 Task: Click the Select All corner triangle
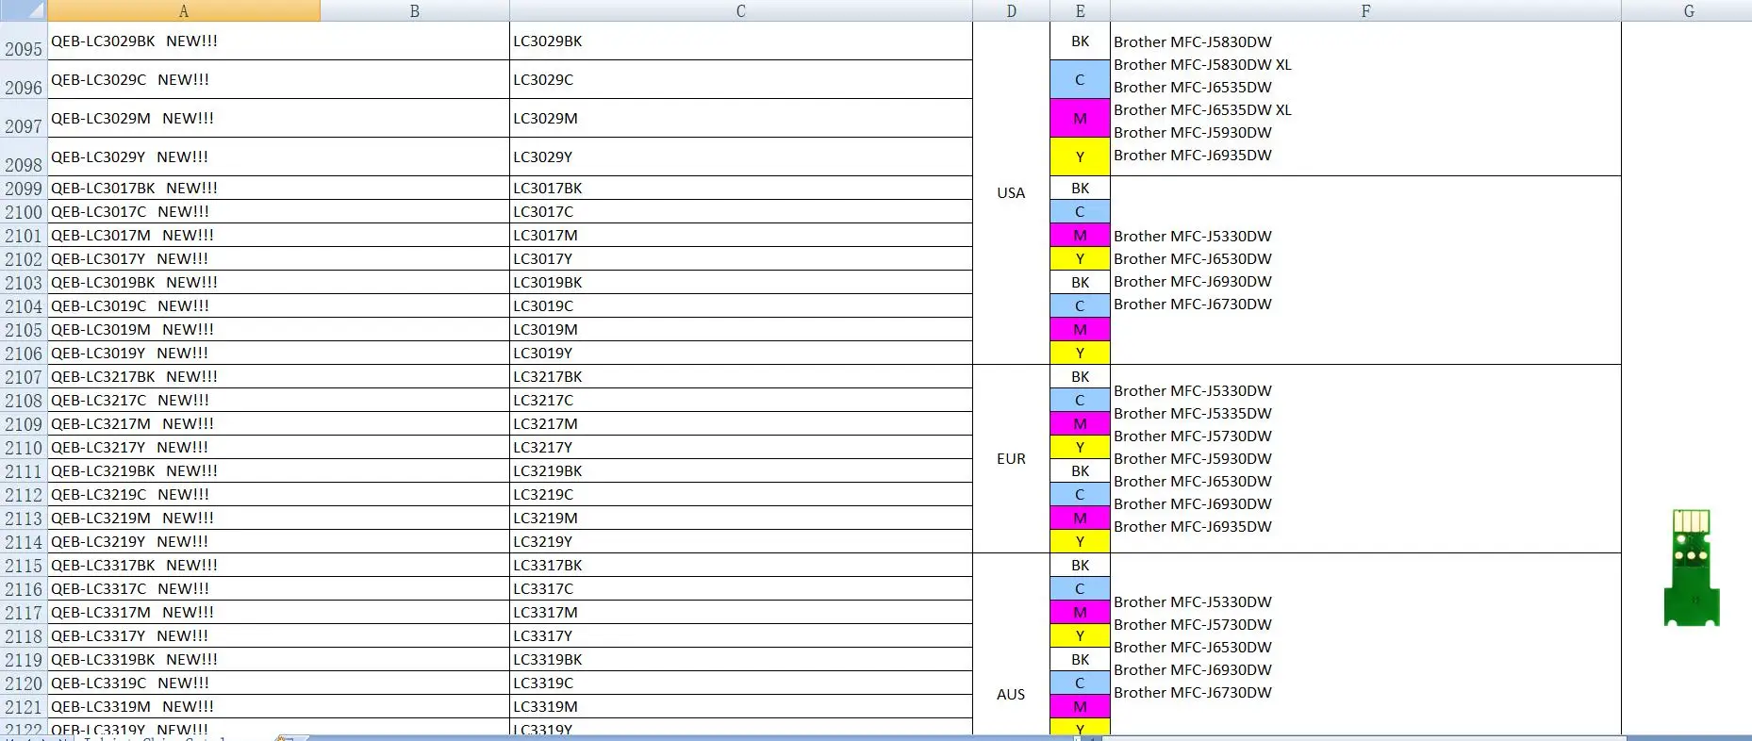(24, 10)
